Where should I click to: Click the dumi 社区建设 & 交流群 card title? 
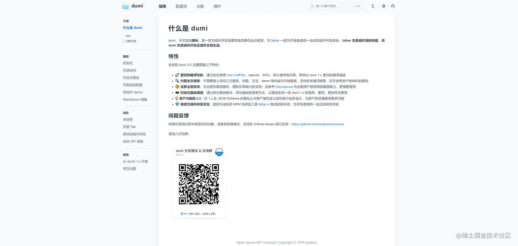pyautogui.click(x=194, y=151)
